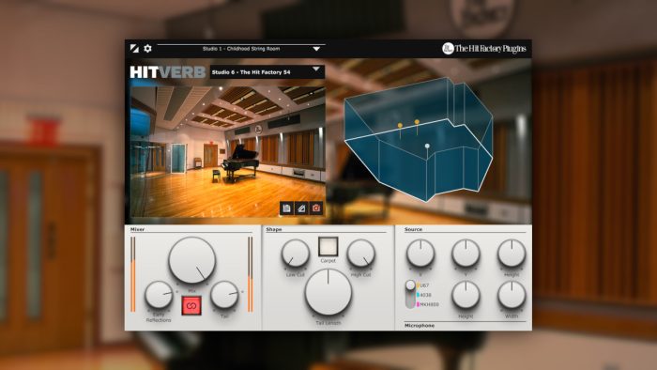Click the left yellow microphone pin in the 3D room
The image size is (657, 370).
click(400, 126)
